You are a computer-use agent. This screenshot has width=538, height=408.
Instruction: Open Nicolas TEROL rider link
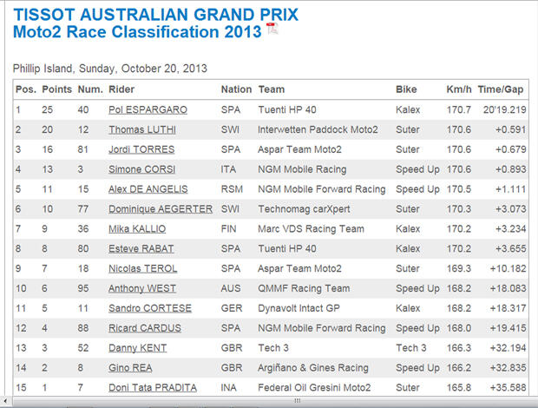click(x=142, y=269)
